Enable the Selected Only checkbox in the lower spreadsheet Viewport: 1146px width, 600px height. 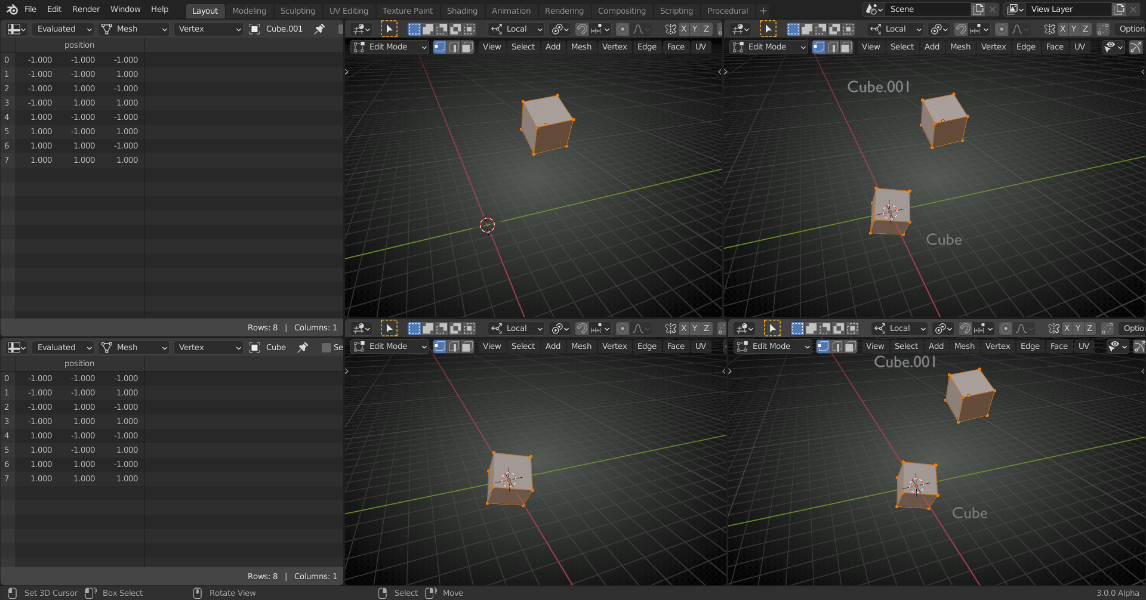point(326,347)
